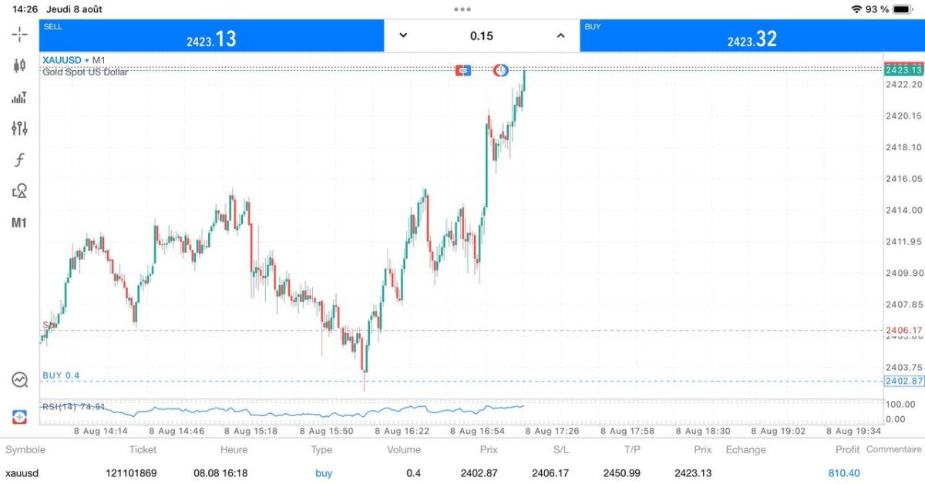Decrease volume with the down chevron
The height and width of the screenshot is (484, 925).
[403, 35]
